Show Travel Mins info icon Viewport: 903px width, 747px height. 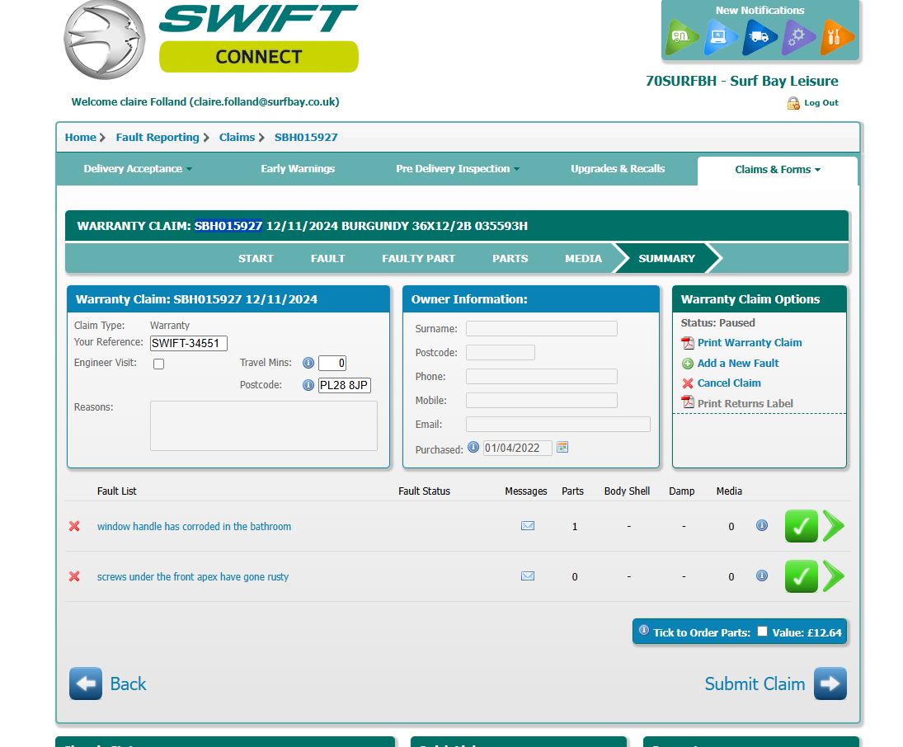308,363
